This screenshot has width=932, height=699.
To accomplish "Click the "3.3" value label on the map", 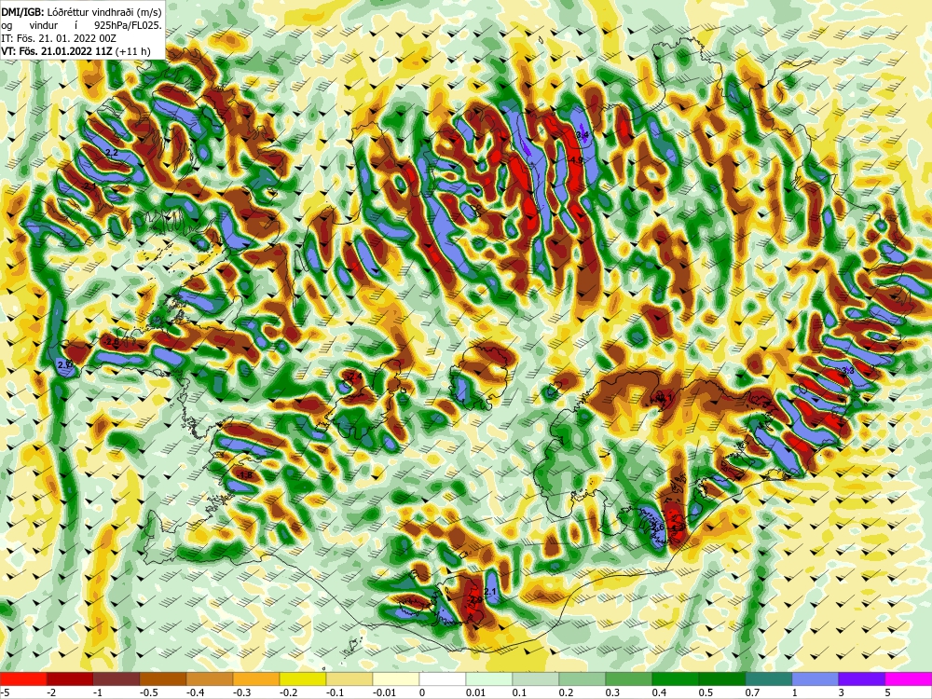I will 847,371.
